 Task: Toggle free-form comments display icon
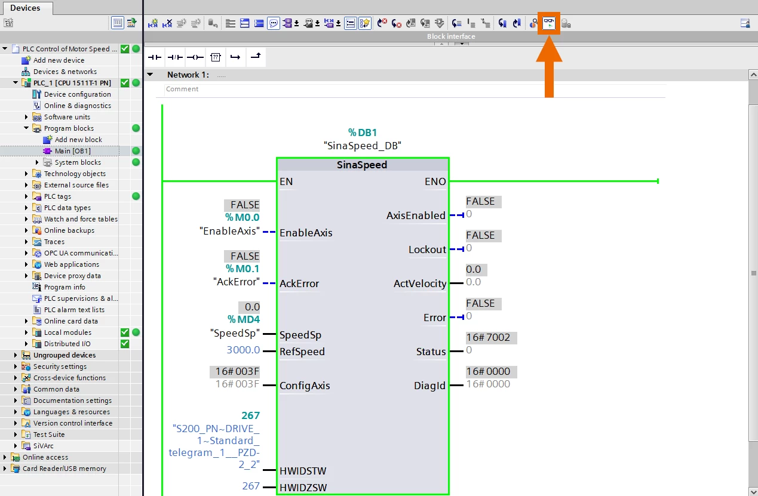pos(273,23)
